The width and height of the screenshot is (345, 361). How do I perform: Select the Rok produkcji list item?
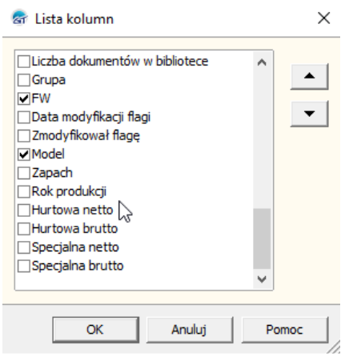(x=69, y=191)
